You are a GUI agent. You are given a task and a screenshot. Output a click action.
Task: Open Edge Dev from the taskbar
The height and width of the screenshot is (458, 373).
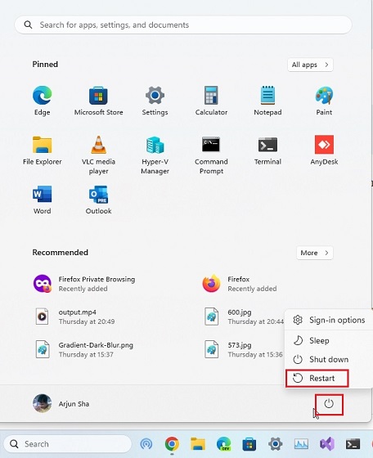(x=224, y=444)
